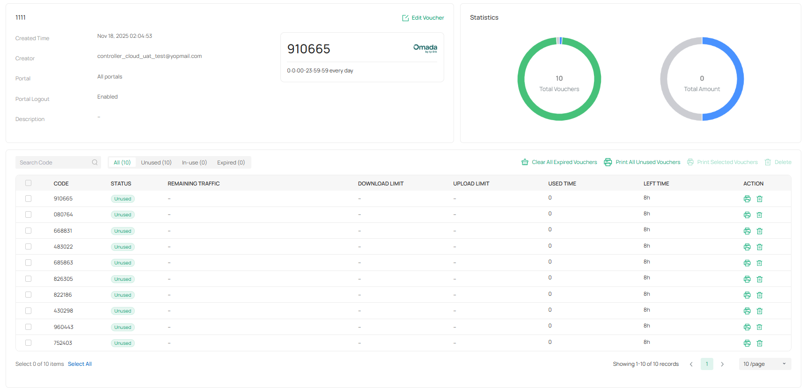Check the box for voucher 685863
Image resolution: width=806 pixels, height=392 pixels.
click(x=29, y=263)
